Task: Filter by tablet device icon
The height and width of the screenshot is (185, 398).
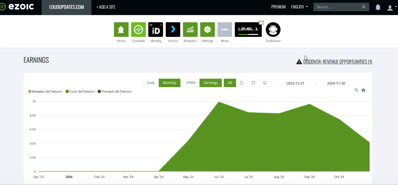Action: pos(253,83)
